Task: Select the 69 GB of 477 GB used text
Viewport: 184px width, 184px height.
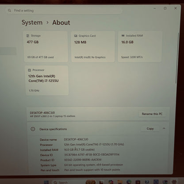Action: point(41,57)
